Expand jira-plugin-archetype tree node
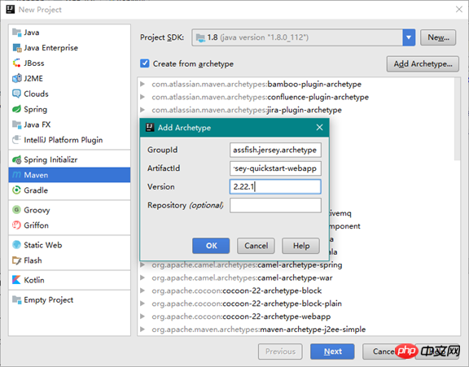 [142, 110]
